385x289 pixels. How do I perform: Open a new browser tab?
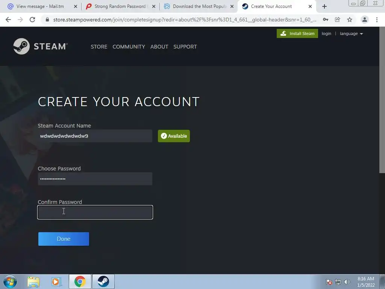324,7
